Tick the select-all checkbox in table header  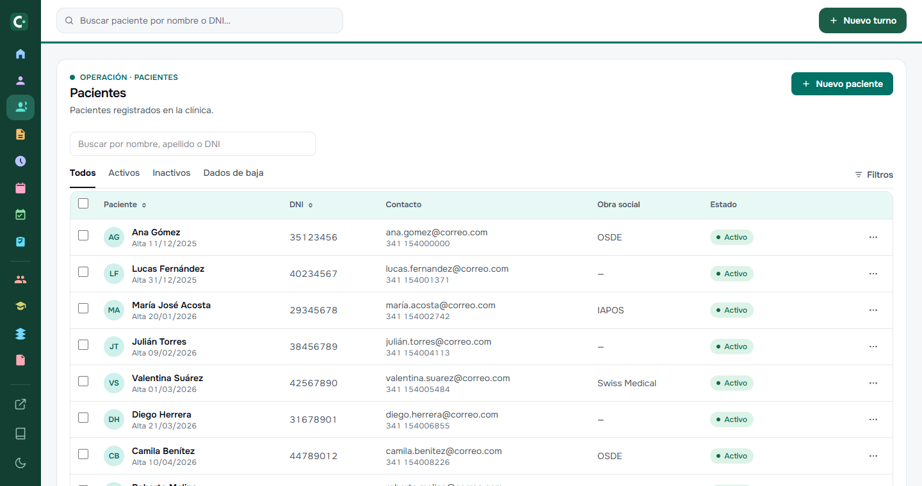[83, 203]
